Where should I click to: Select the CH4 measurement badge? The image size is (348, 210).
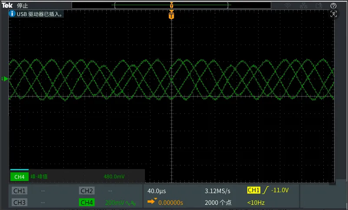[x=19, y=177]
